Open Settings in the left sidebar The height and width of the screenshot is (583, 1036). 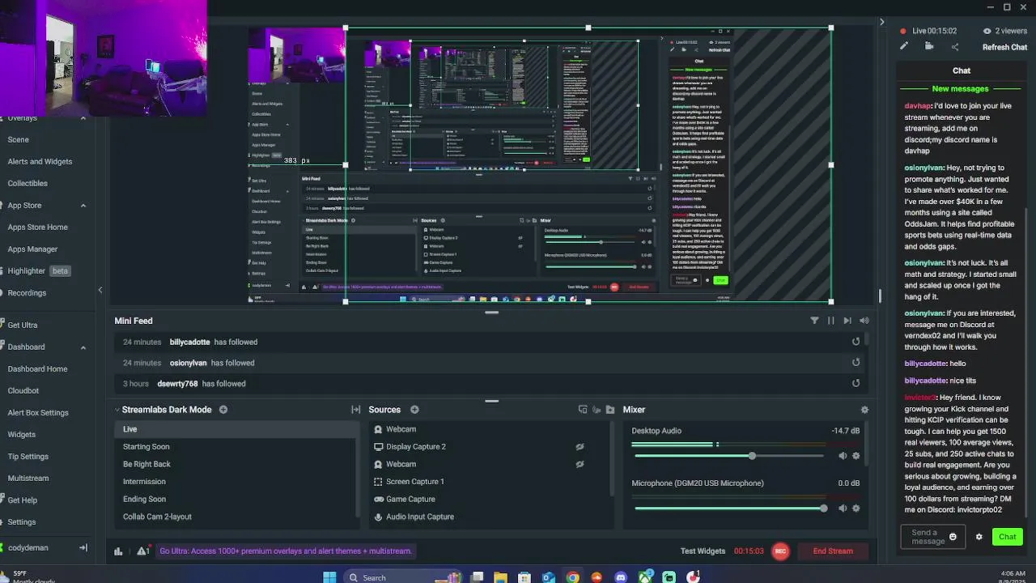point(22,522)
